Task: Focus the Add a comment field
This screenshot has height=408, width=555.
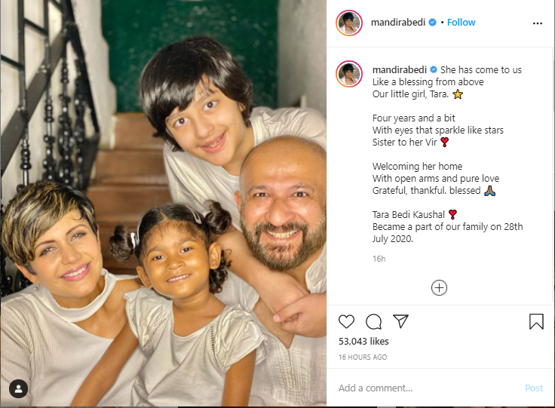Action: pyautogui.click(x=428, y=388)
